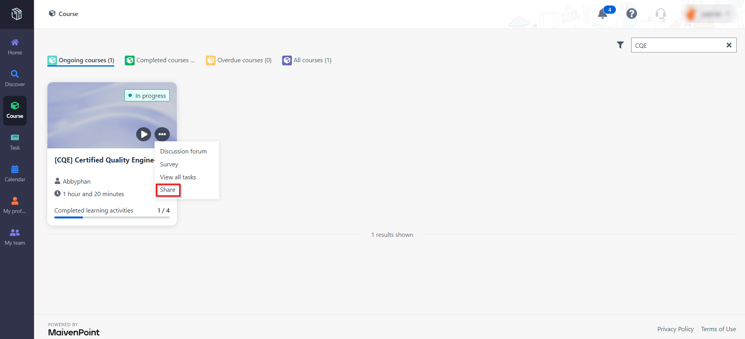
Task: Open notifications bell with 4 badge
Action: (x=603, y=14)
